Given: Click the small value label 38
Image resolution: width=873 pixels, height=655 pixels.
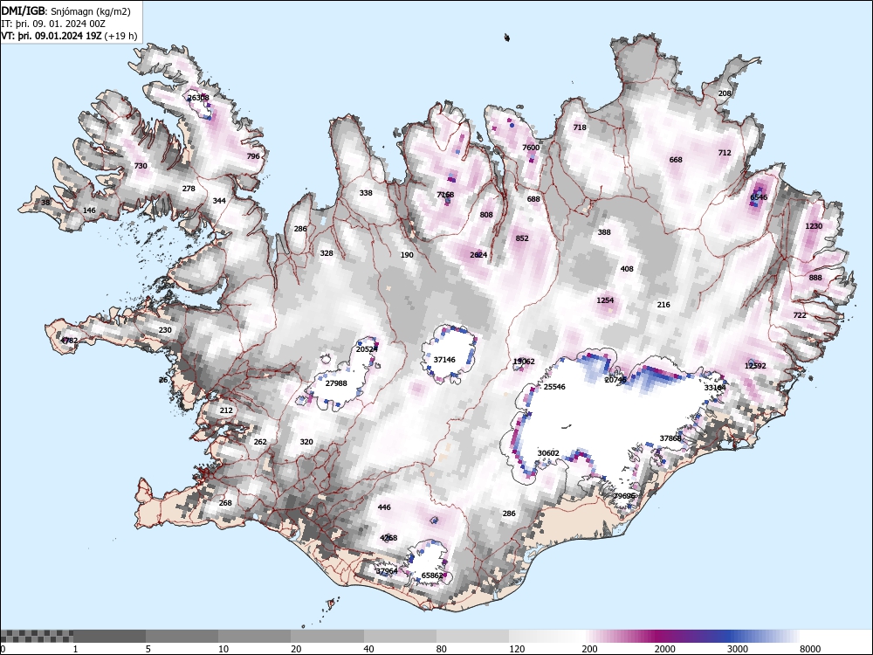Looking at the screenshot, I should point(45,203).
